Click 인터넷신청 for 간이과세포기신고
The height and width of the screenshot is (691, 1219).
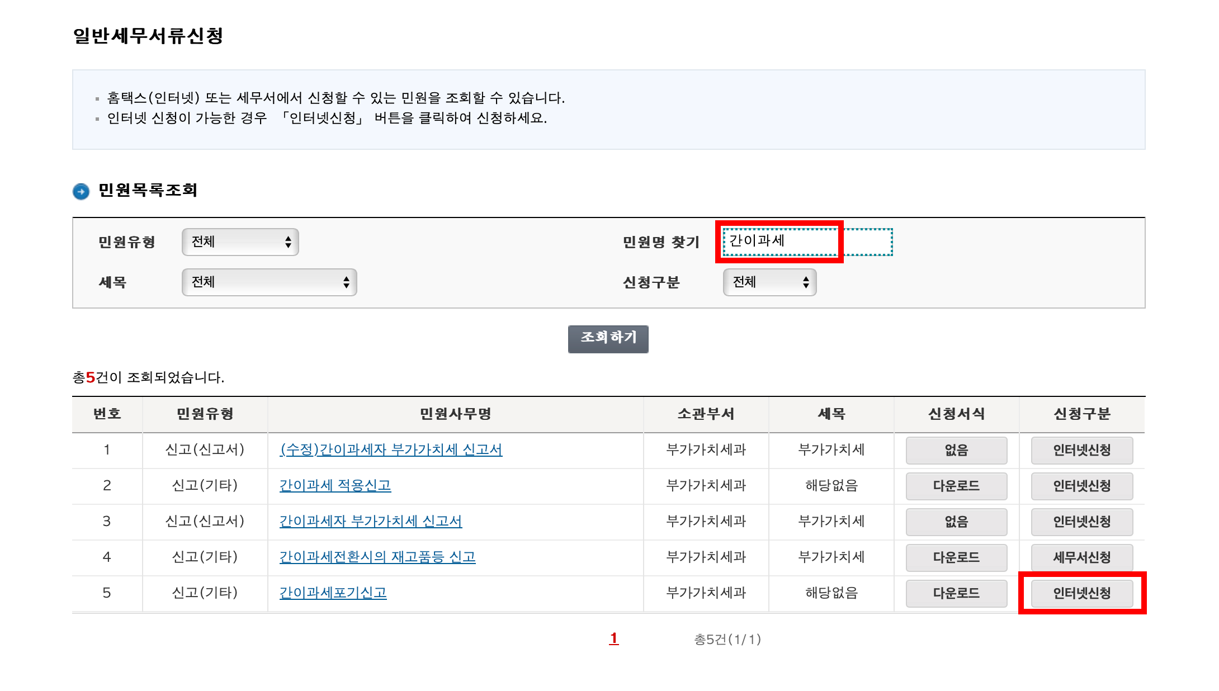1081,594
